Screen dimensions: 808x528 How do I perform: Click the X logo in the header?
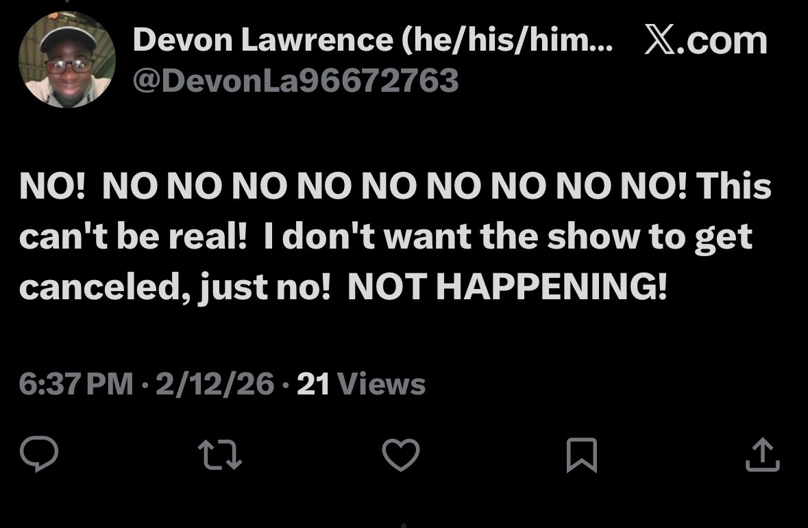coord(659,40)
